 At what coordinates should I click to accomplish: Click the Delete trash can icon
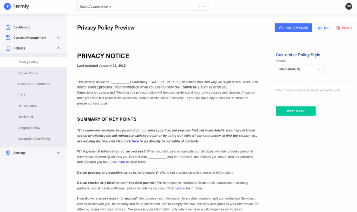tap(338, 28)
